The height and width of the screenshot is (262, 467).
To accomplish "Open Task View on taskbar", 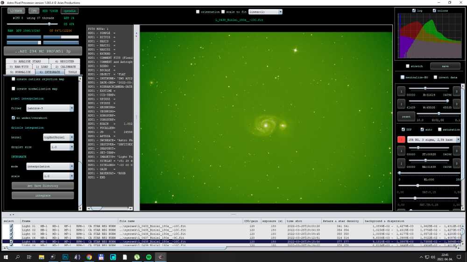I will click(x=29, y=257).
